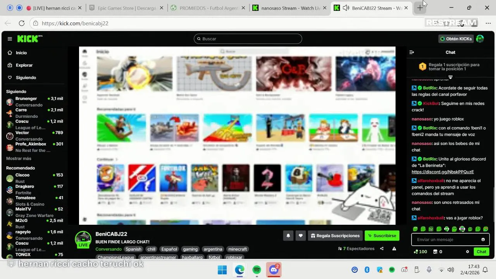Click the 100 channel points balance
The height and width of the screenshot is (279, 496).
pyautogui.click(x=420, y=251)
